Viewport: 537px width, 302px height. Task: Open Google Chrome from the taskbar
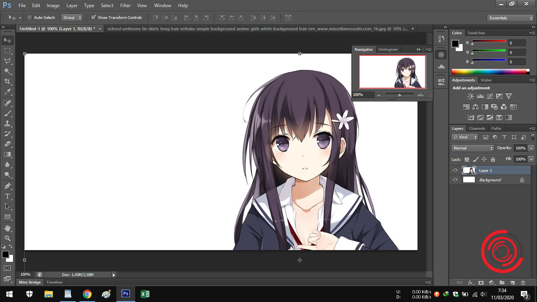pyautogui.click(x=87, y=294)
